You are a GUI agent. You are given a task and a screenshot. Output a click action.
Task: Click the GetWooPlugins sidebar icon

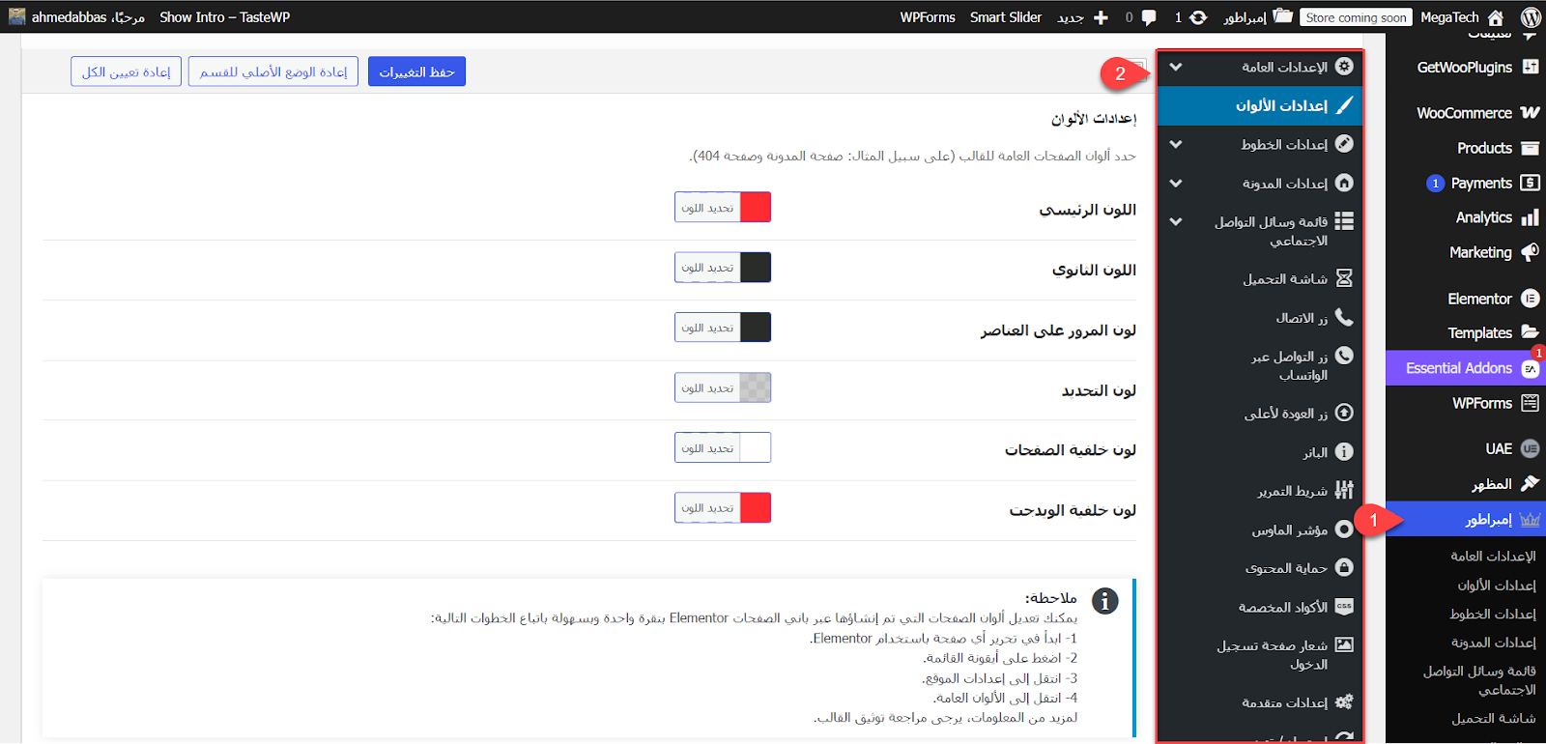point(1530,67)
